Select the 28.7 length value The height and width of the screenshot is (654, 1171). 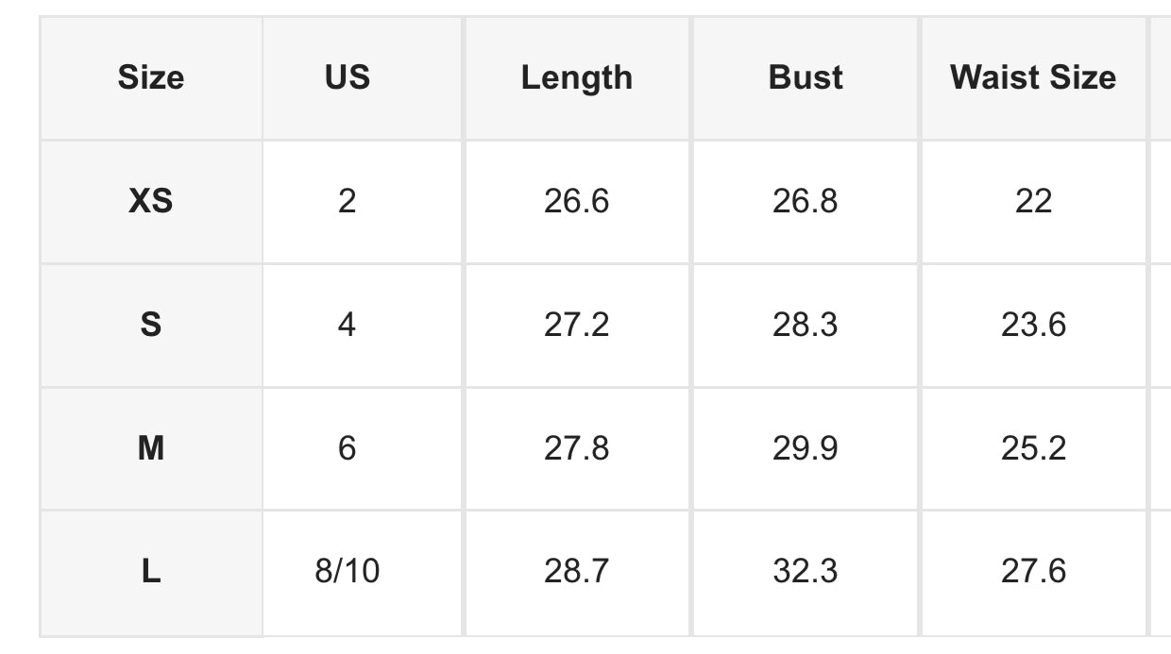(x=577, y=572)
